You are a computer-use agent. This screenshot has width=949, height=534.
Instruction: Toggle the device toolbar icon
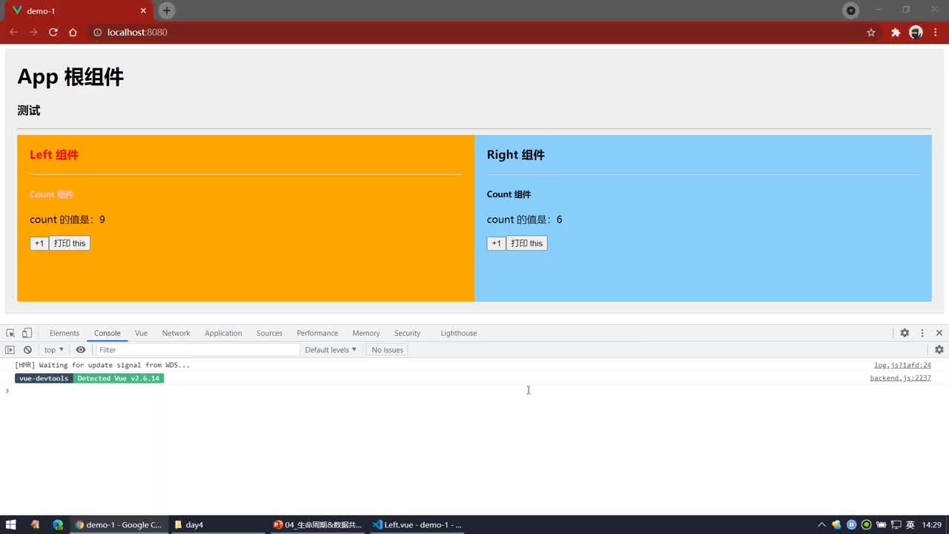[27, 333]
